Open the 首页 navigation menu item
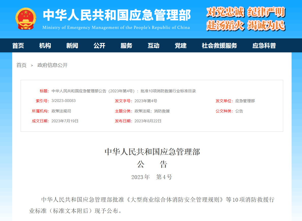This screenshot has height=221, width=302. coord(18,46)
